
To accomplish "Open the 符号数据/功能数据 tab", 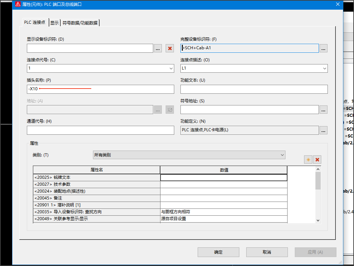I will 80,23.
